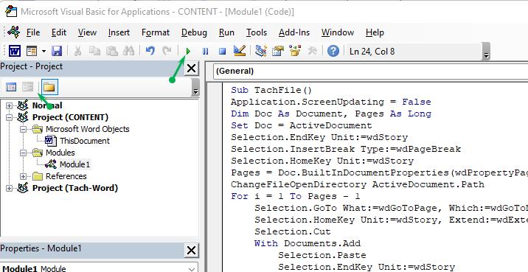The width and height of the screenshot is (528, 272).
Task: Open the (General) object dropdown
Action: [370, 71]
